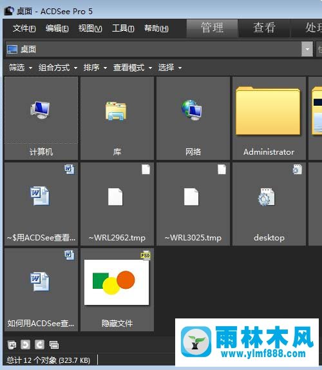Open the 编辑(E) menu
Screen dimensions: 322x370
pos(57,28)
